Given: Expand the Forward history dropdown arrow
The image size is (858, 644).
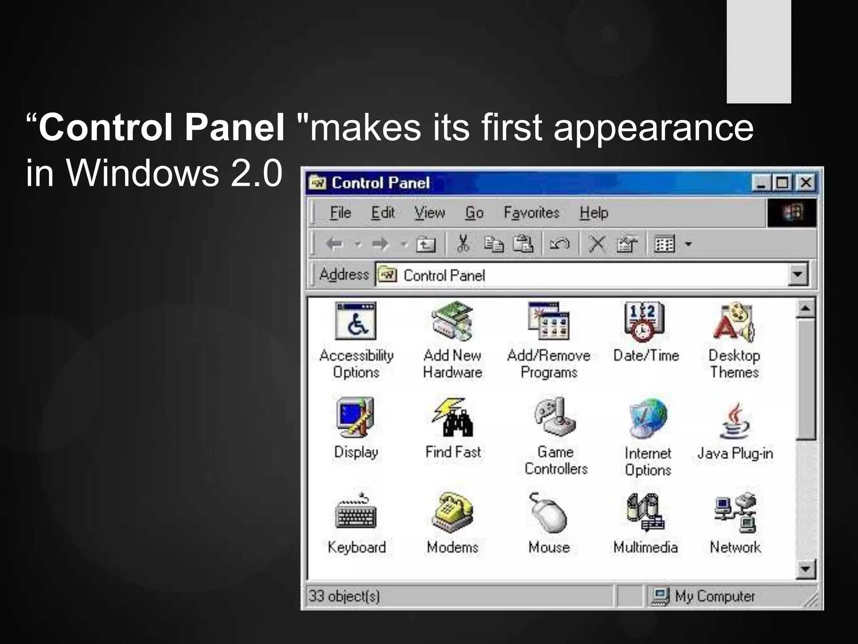Looking at the screenshot, I should click(403, 244).
